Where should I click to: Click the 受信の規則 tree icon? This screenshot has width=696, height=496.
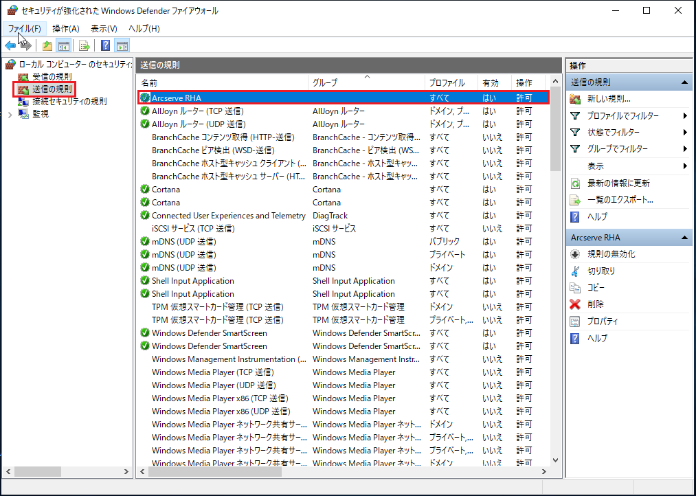coord(23,77)
